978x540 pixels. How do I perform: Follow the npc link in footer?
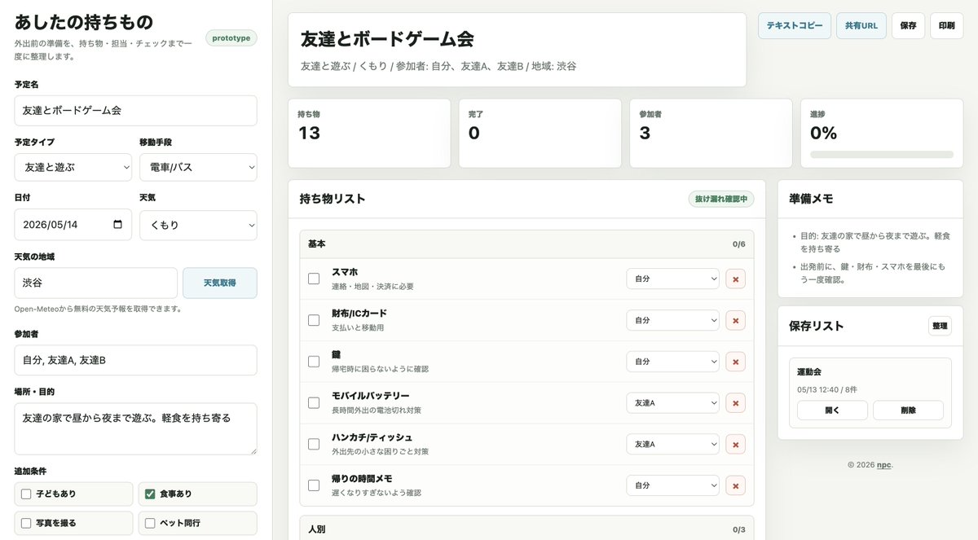[883, 465]
